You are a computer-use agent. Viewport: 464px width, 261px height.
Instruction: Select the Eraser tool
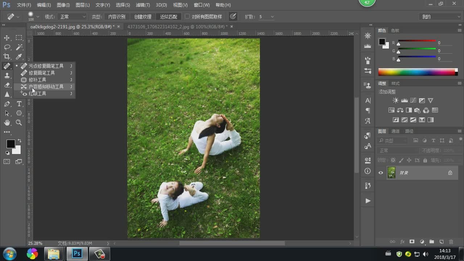click(x=7, y=85)
